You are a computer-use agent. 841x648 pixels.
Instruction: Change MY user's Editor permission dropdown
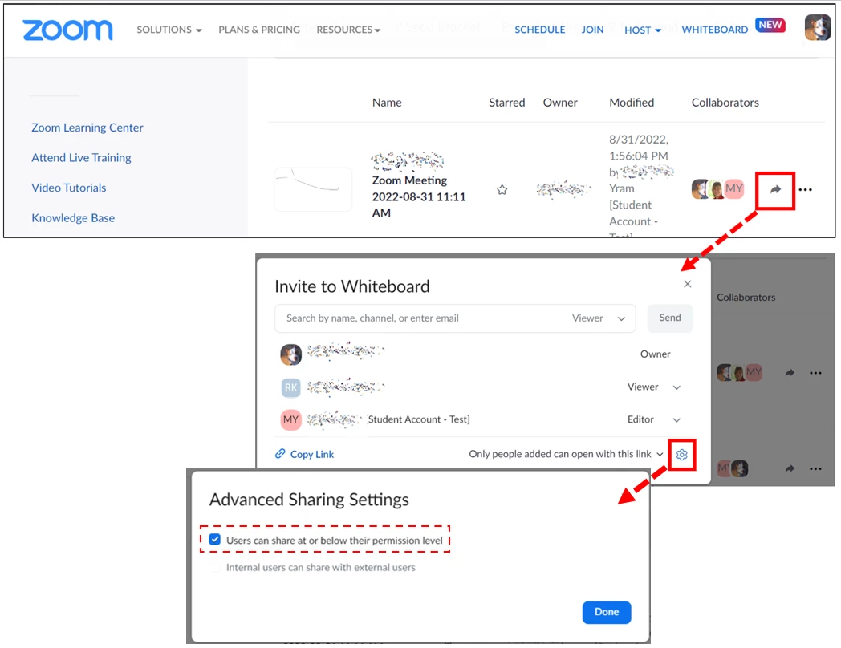654,419
